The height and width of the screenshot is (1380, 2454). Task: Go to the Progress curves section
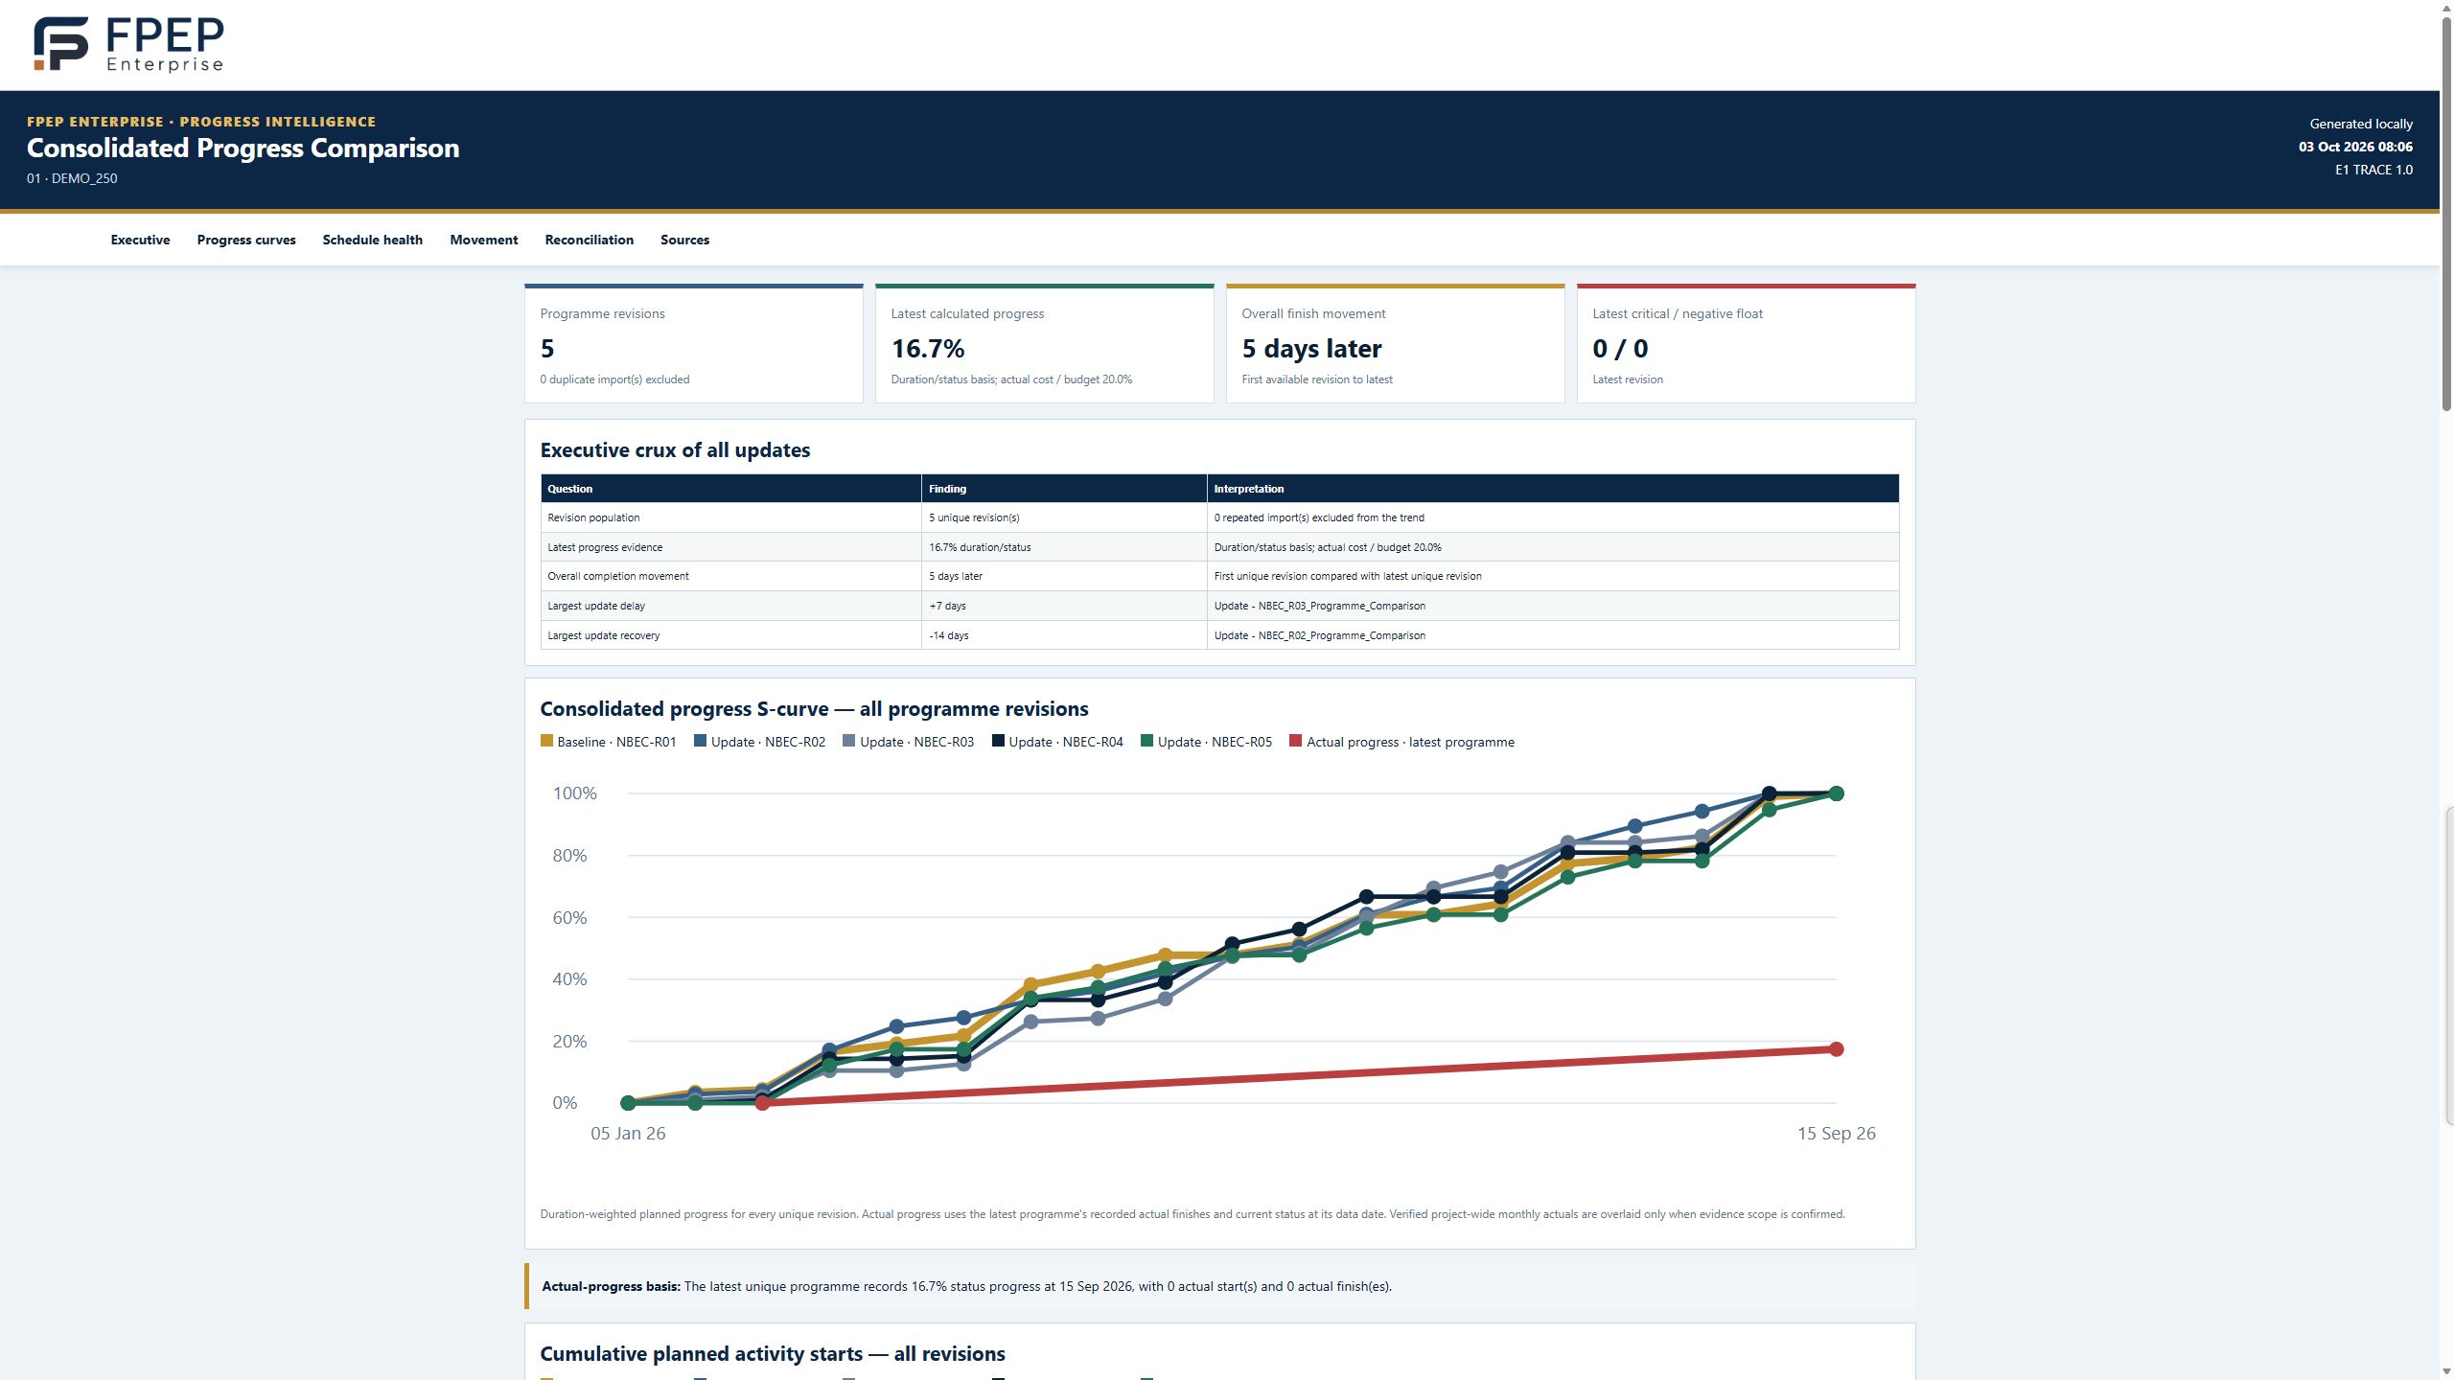pos(246,240)
